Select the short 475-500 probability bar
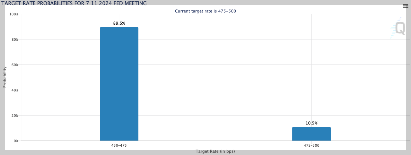The image size is (411, 155). (x=311, y=134)
